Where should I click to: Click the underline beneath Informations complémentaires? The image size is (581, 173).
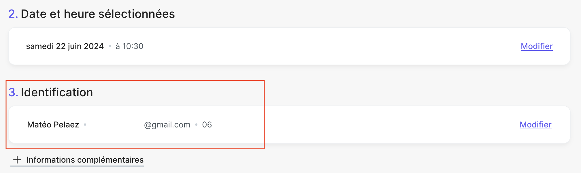77,166
